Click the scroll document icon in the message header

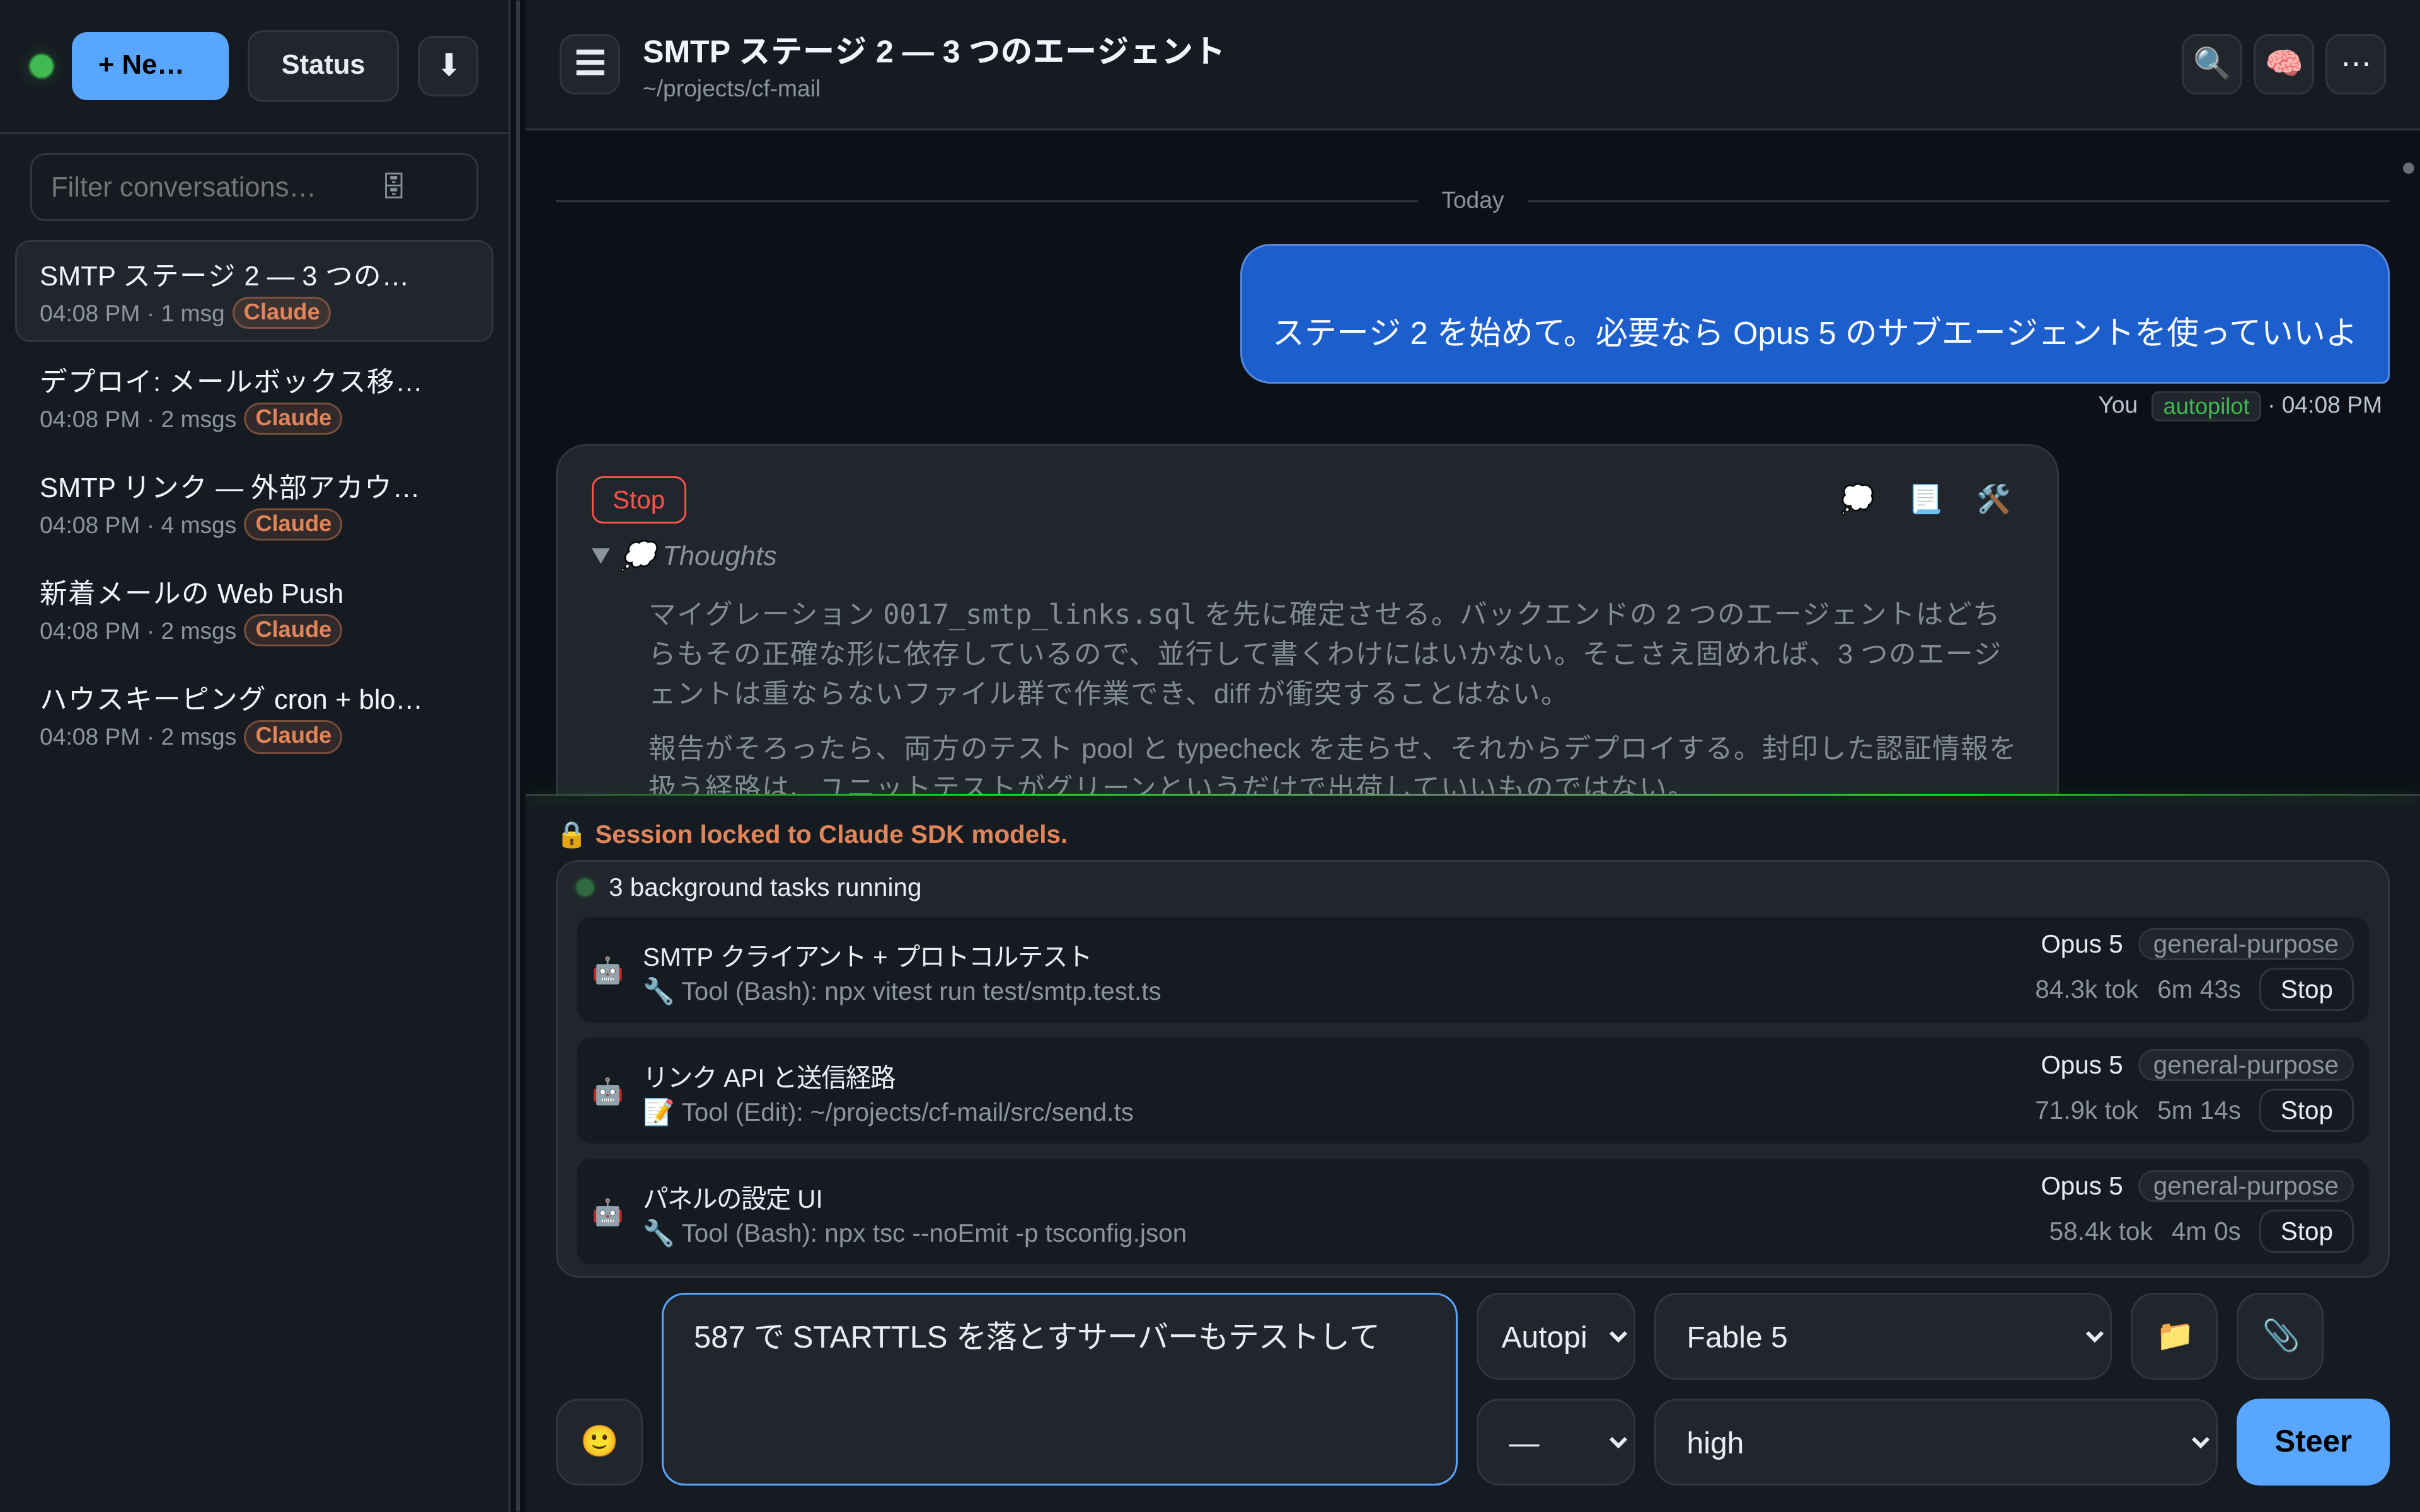click(1925, 498)
